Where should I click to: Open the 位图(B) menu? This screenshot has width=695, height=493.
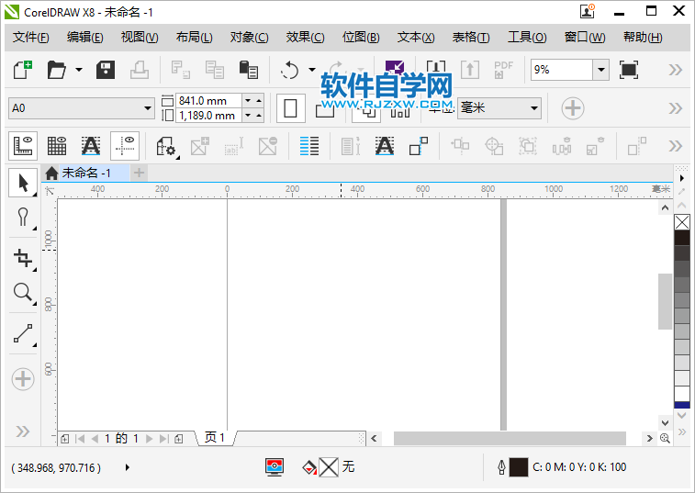pos(361,38)
